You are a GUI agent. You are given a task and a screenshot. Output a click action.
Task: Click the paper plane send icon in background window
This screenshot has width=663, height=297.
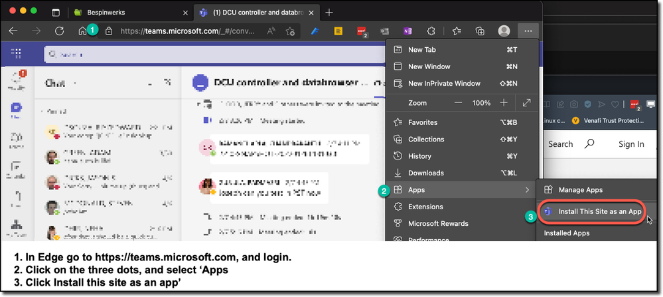(x=602, y=104)
